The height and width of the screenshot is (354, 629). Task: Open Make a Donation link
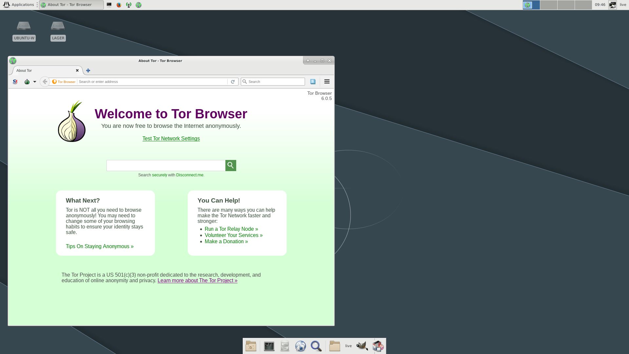[x=226, y=242]
